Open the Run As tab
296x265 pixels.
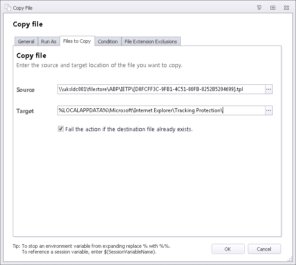click(49, 42)
